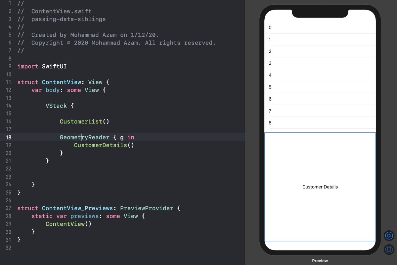Select list row 1 in preview
Image resolution: width=397 pixels, height=265 pixels.
pos(320,39)
